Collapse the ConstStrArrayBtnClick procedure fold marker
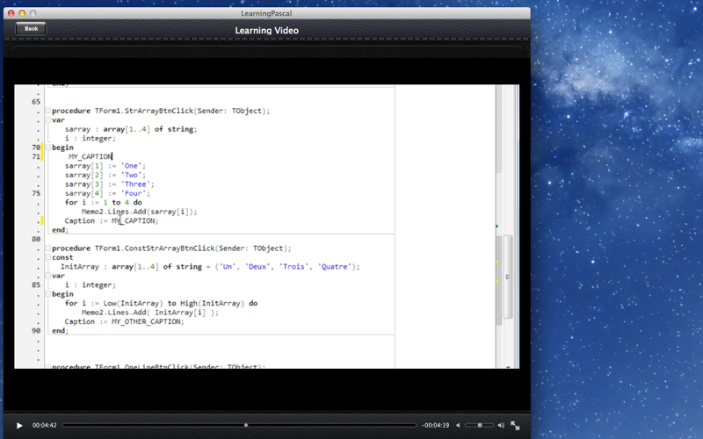The image size is (703, 439). click(x=47, y=248)
